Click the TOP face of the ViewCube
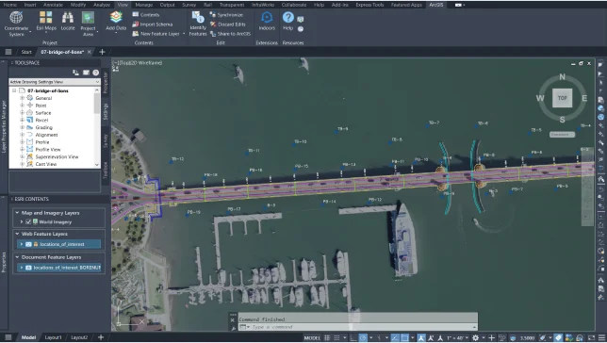This screenshot has width=607, height=343. point(562,98)
